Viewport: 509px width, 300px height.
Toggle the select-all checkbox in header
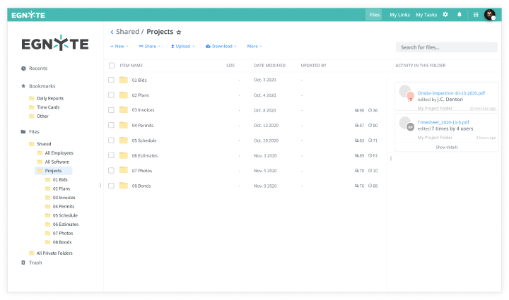click(111, 66)
